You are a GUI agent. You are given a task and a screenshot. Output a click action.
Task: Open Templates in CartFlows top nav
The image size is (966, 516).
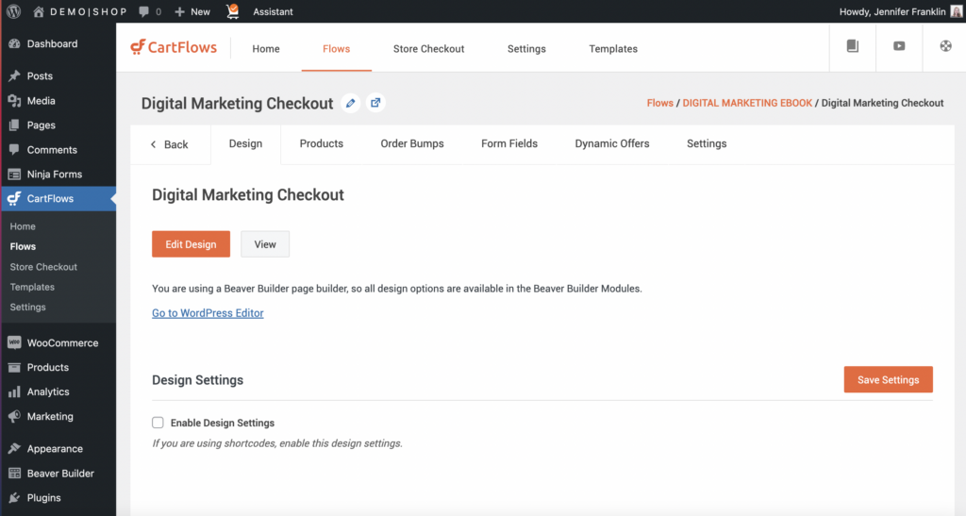tap(613, 49)
